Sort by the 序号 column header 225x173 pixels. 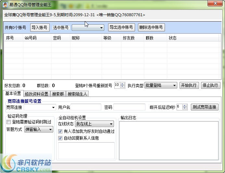pyautogui.click(x=14, y=38)
